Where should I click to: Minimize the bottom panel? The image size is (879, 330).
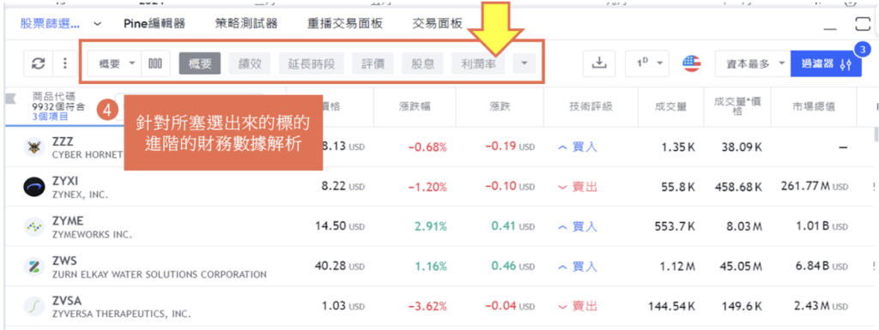point(831,28)
